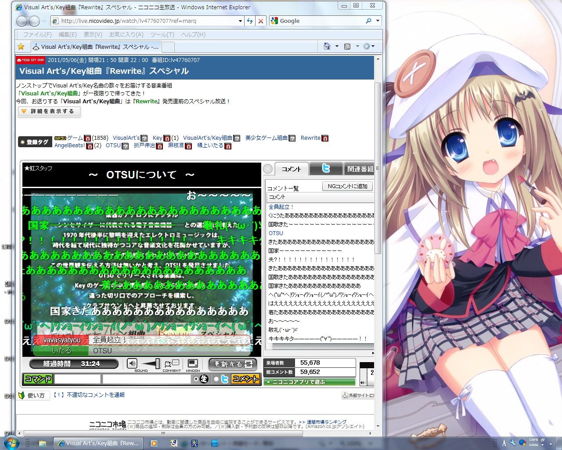Open the RSS feeds icon
The image size is (562, 450).
[x=347, y=46]
